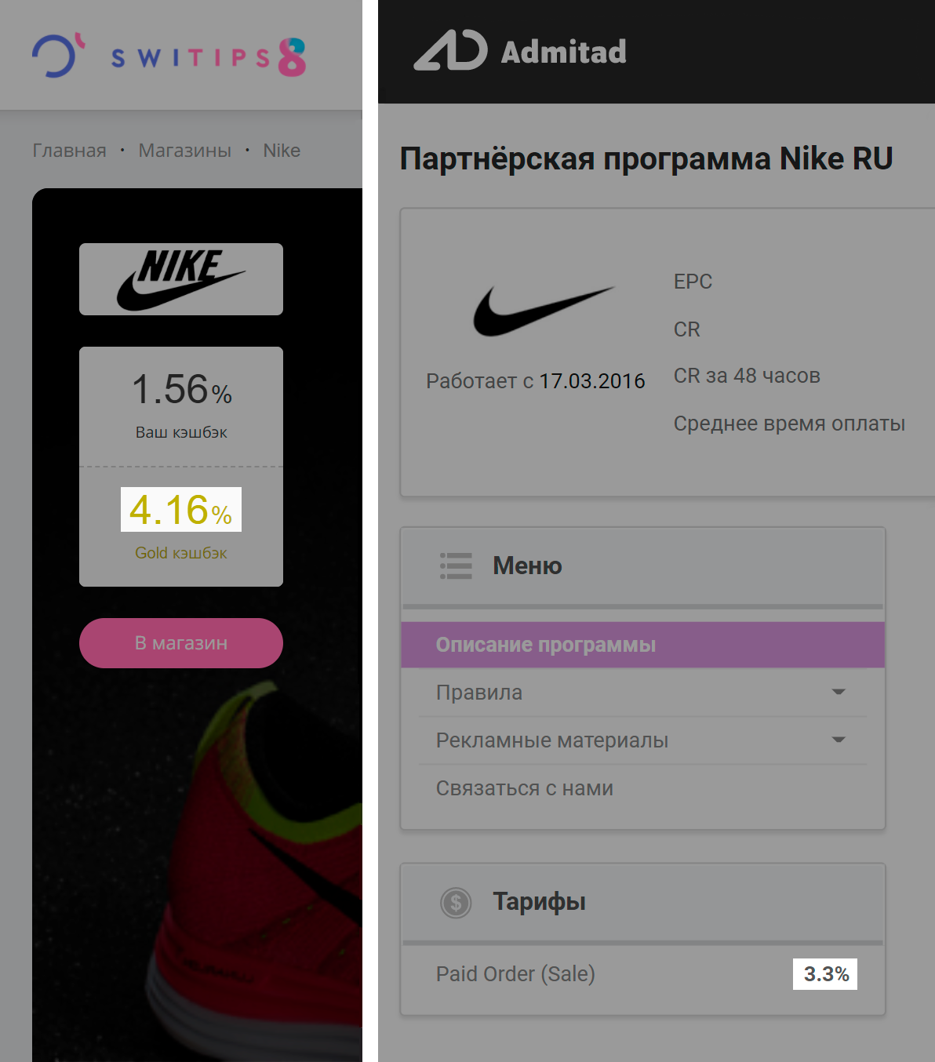The image size is (935, 1062).
Task: Click the Nike logo thumbnail on Switips
Action: 181,279
